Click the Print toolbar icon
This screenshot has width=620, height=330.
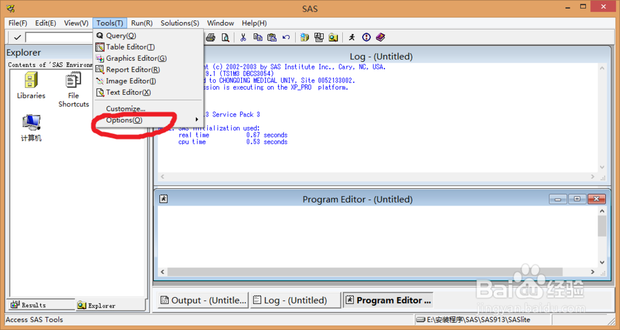211,38
